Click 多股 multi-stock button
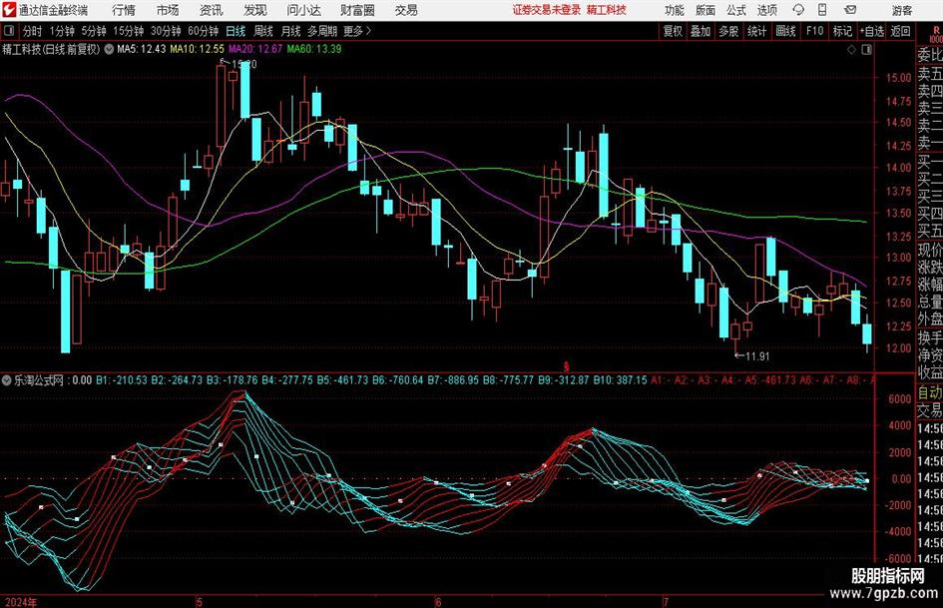943x608 pixels. click(728, 31)
